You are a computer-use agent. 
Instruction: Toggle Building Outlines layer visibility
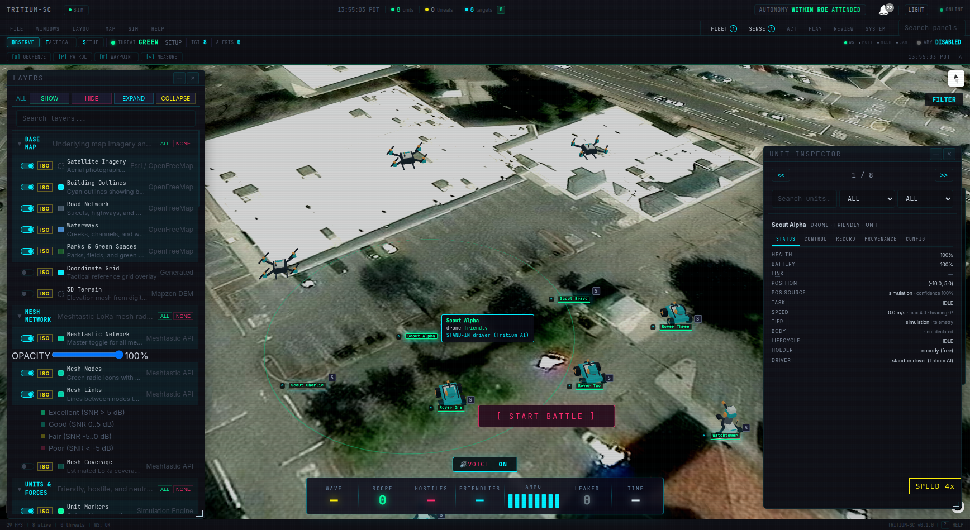27,187
